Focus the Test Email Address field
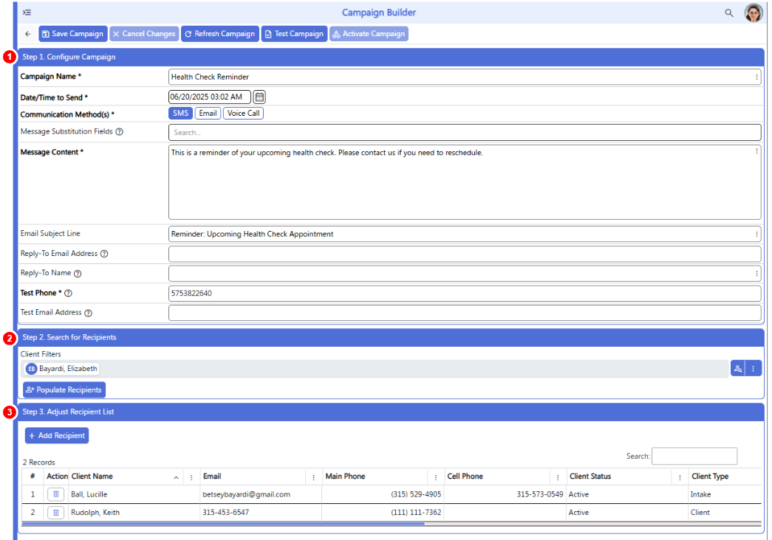 point(465,313)
